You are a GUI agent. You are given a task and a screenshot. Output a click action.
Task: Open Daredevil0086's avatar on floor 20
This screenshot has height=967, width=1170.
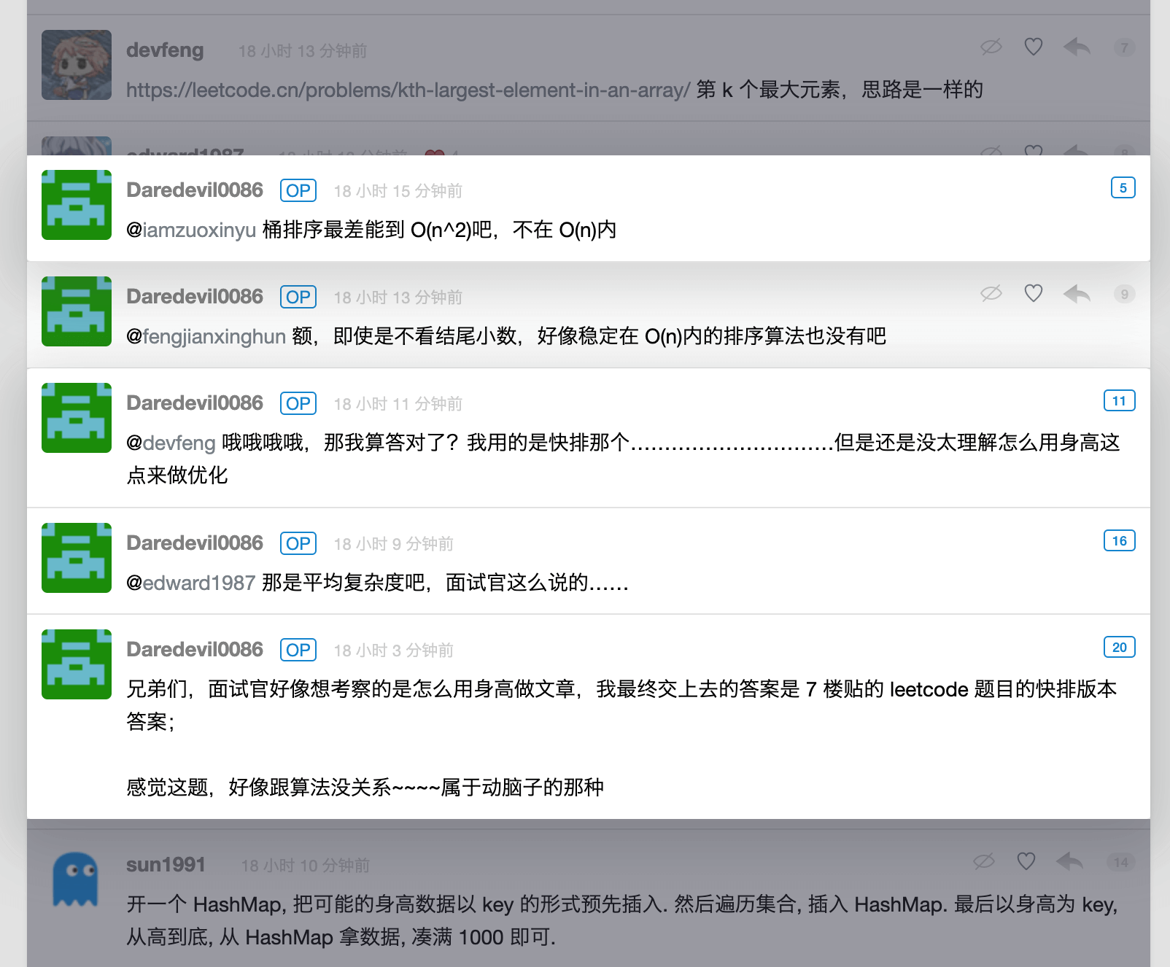pyautogui.click(x=76, y=664)
